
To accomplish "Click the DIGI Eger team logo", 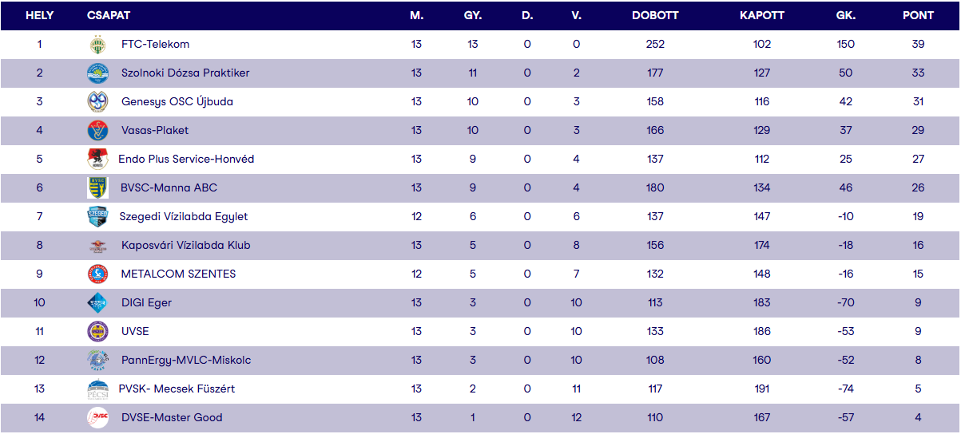I will pos(97,303).
